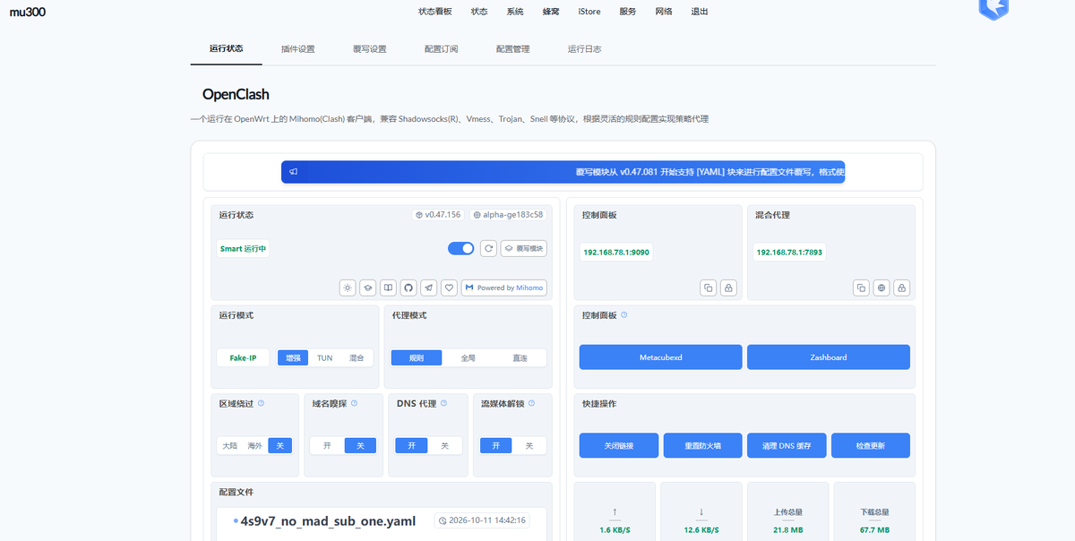Open the book wiki icon

(x=388, y=288)
